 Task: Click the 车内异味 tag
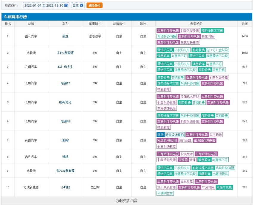[216, 135]
